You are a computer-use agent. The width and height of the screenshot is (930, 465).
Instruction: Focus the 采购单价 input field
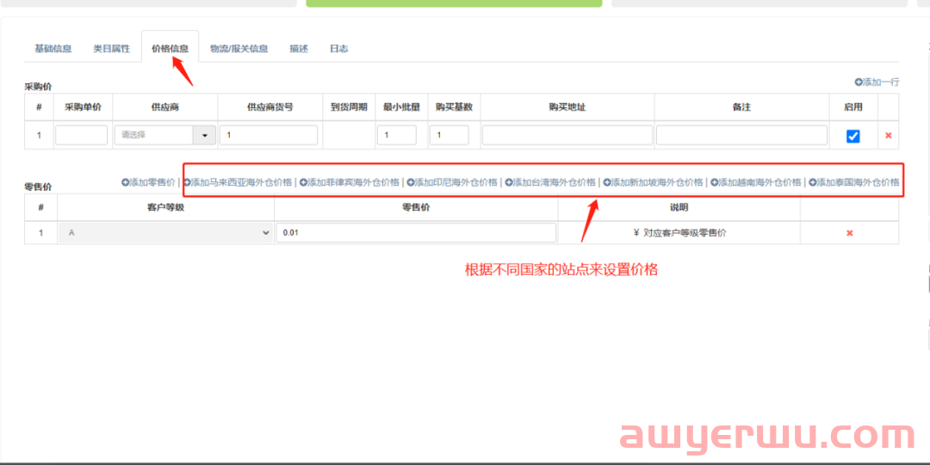pos(81,136)
